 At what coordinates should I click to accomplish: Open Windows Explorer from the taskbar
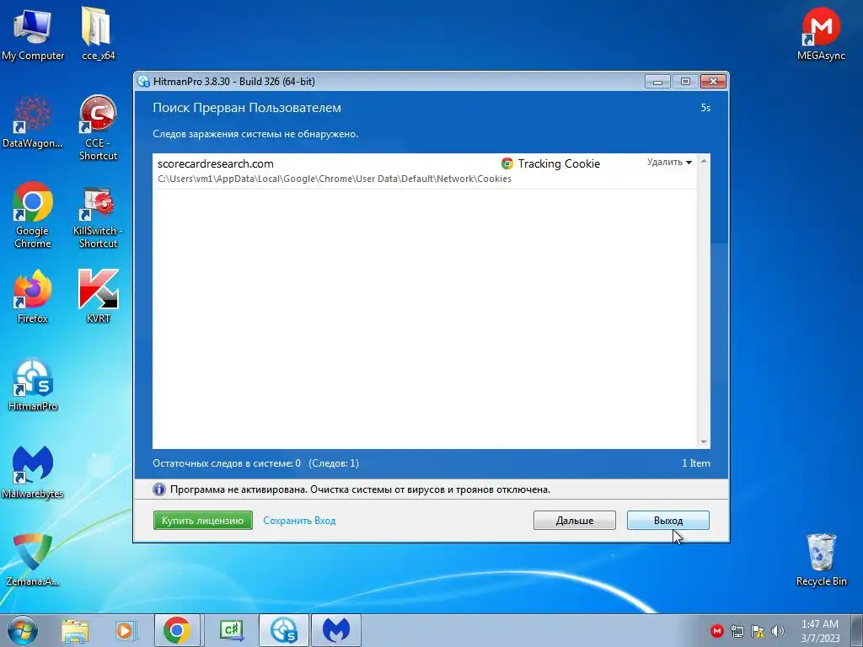(75, 630)
